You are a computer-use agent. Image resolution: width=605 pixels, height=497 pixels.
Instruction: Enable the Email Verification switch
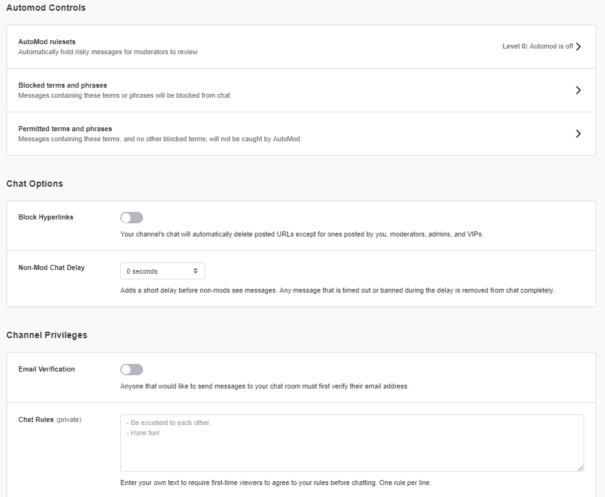tap(132, 370)
